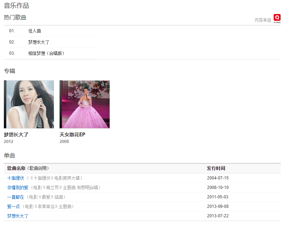This screenshot has height=225, width=288.
Task: Click the 热门歌曲 section heading
Action: point(15,18)
